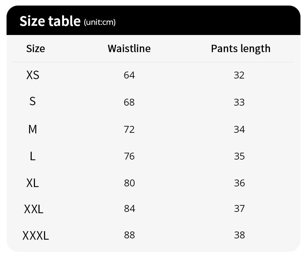Image resolution: width=307 pixels, height=257 pixels.
Task: Click pants length value 37
Action: [x=239, y=209]
